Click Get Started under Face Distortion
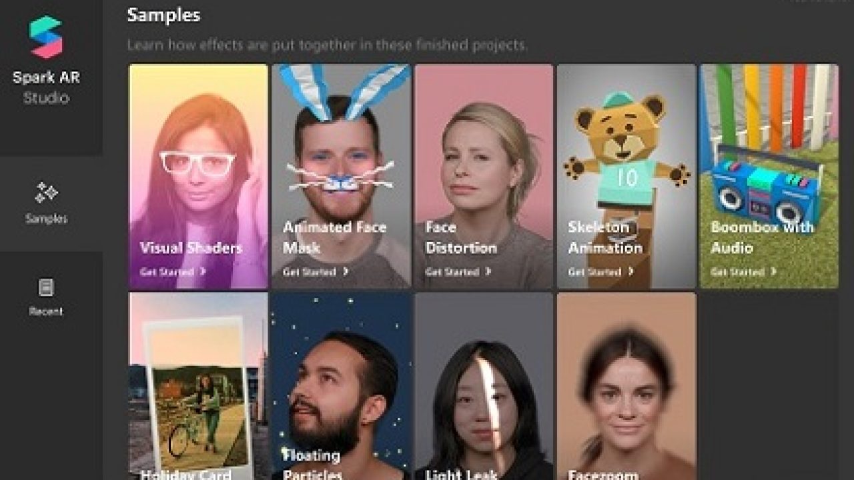 452,272
